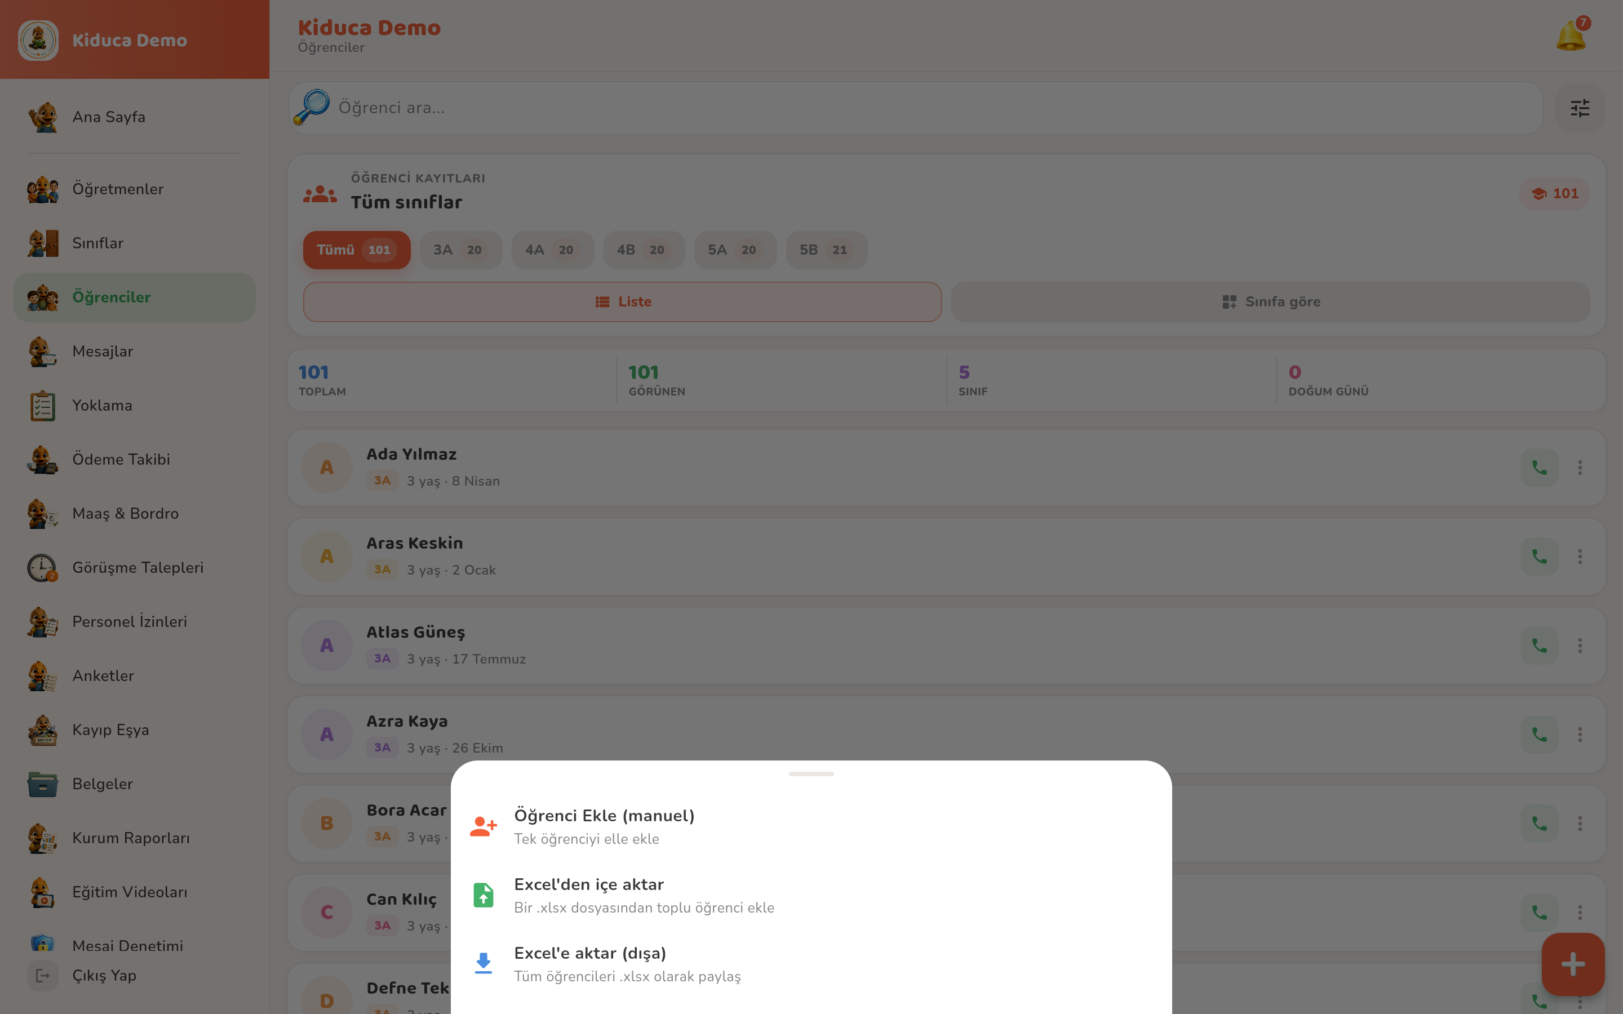Viewport: 1623px width, 1014px height.
Task: Choose Excel'e aktar (dışa) option
Action: 812,964
